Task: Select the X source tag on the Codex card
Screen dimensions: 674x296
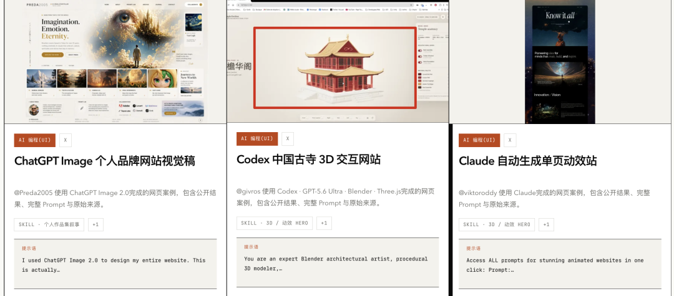Action: [x=288, y=138]
